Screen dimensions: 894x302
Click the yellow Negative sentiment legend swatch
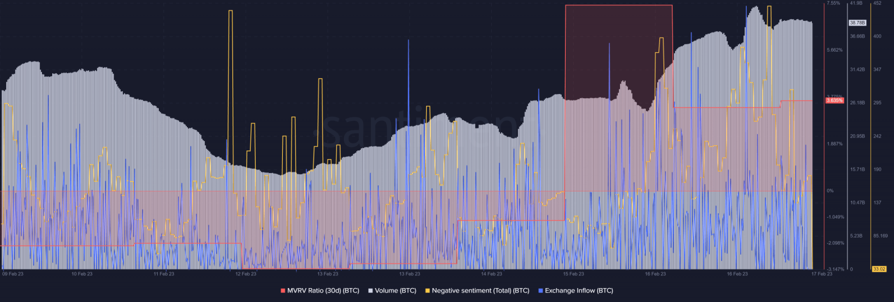click(428, 290)
